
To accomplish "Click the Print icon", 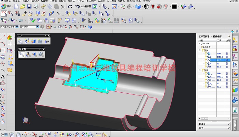I will [36, 6].
